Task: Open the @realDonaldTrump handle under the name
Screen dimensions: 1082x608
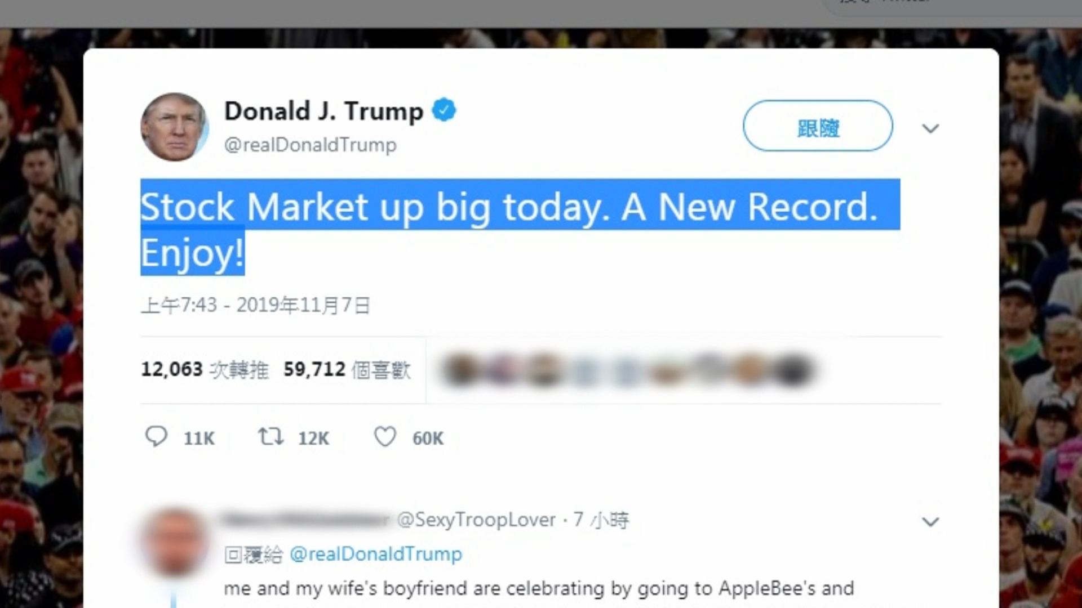Action: [311, 145]
